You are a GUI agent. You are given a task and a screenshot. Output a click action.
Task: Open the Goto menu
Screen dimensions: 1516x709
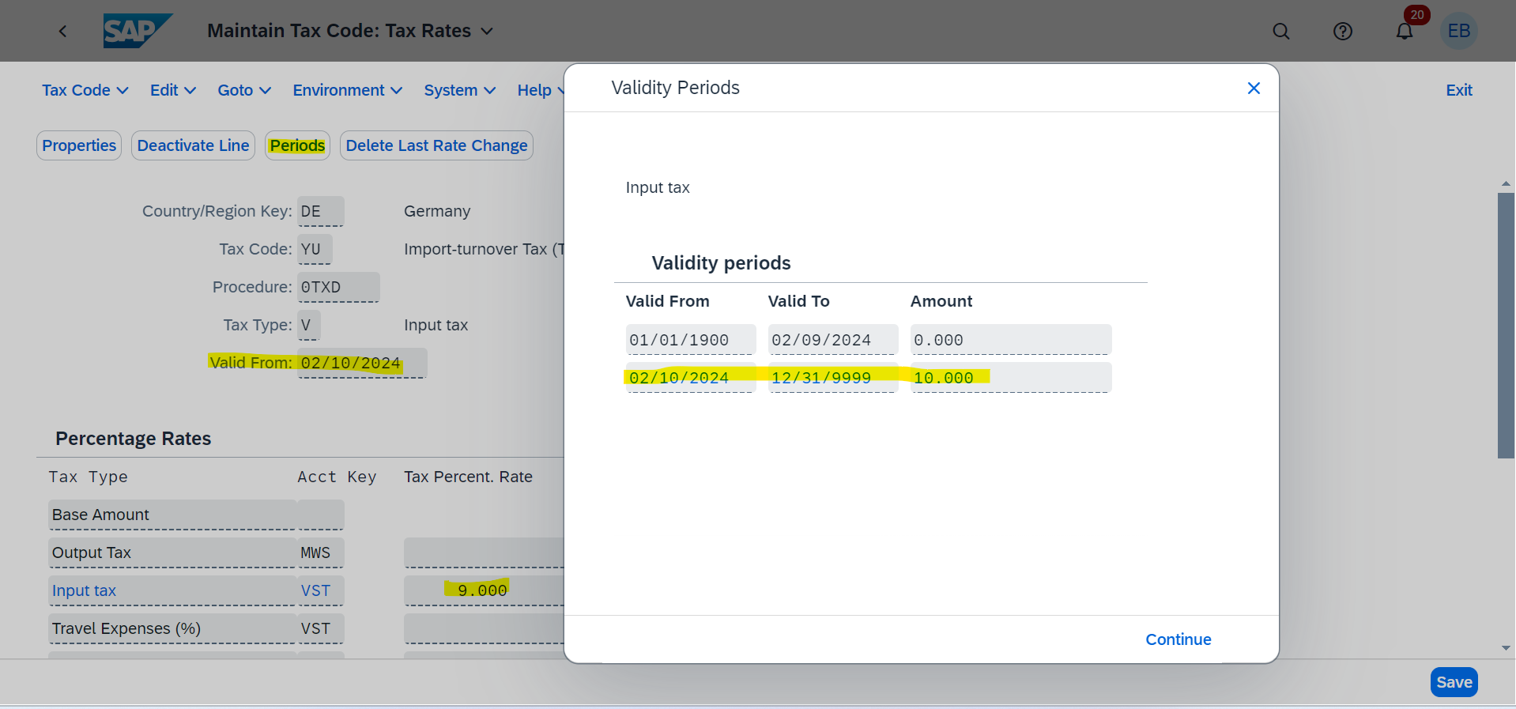click(x=244, y=90)
